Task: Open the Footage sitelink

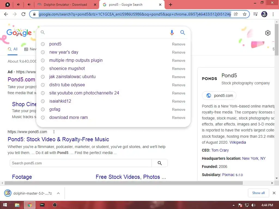Action: click(22, 177)
